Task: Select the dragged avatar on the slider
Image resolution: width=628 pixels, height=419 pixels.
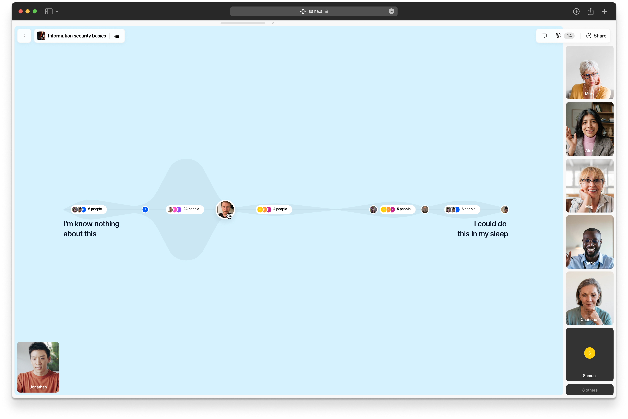Action: point(225,209)
